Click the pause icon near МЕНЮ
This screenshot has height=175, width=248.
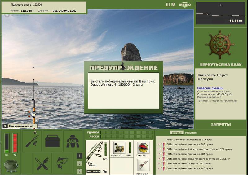(168, 5)
